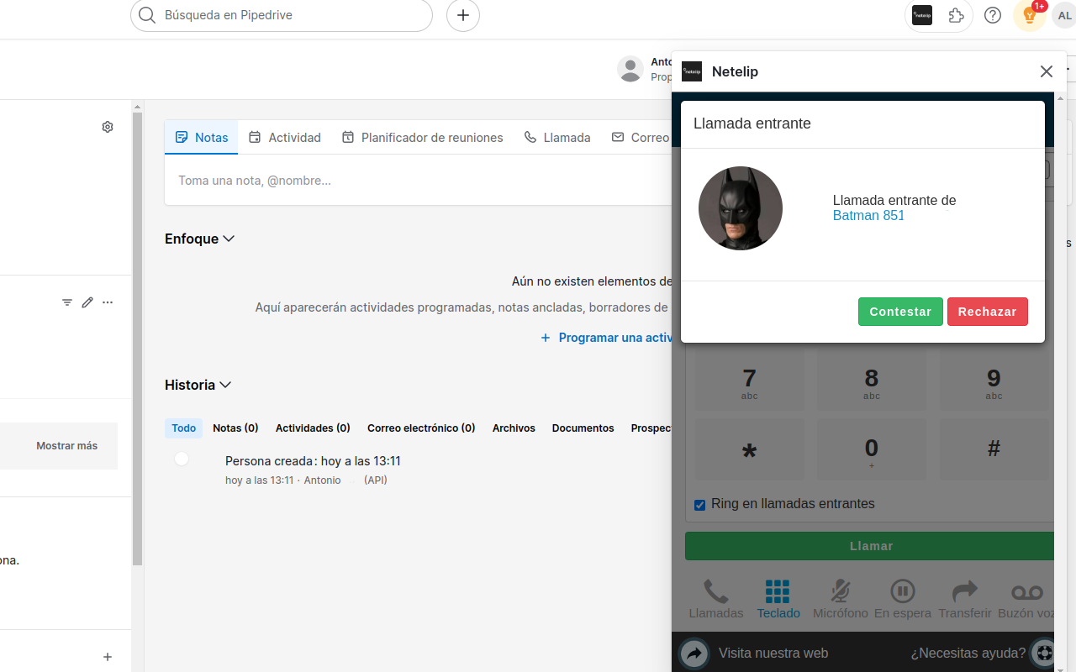This screenshot has width=1076, height=672.
Task: Click the red Rechazar button
Action: pos(988,312)
